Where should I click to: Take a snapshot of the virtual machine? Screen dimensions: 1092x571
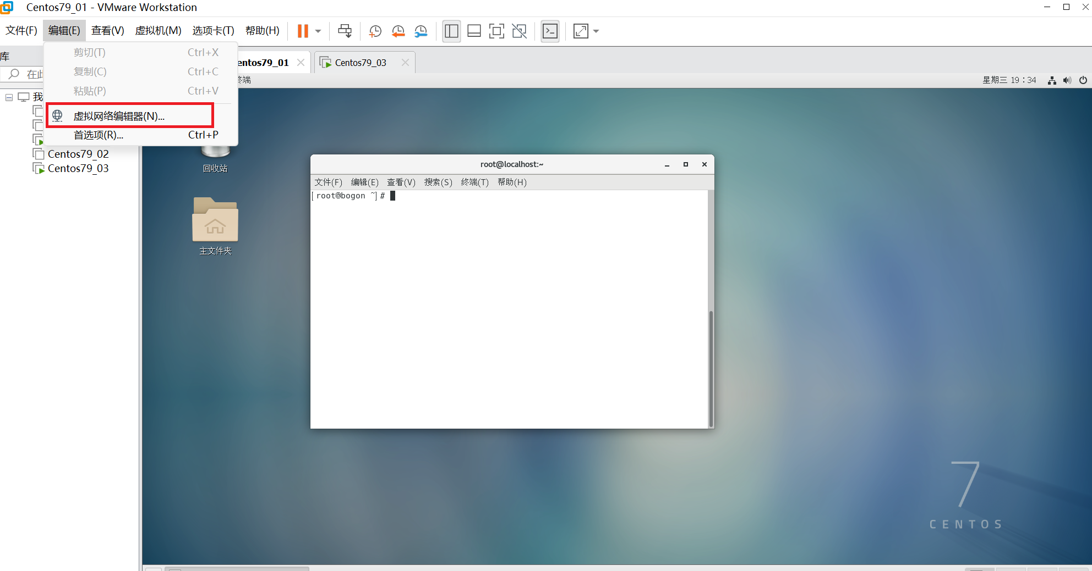(375, 31)
